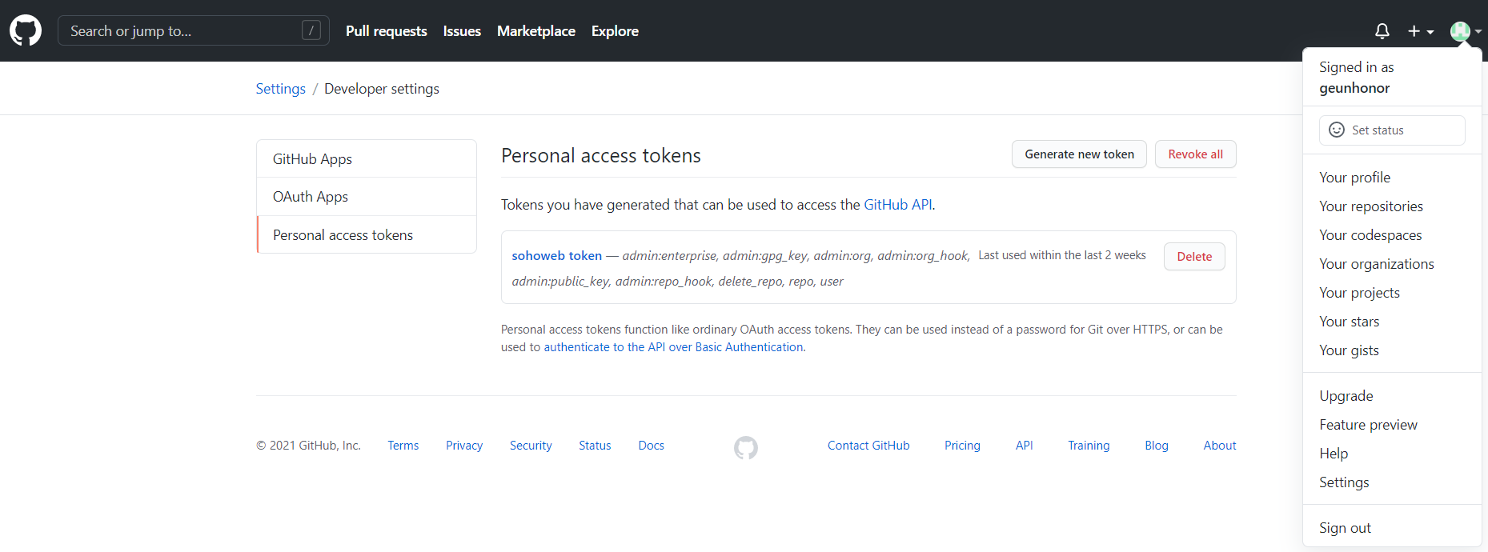Open Status footer link

[595, 446]
